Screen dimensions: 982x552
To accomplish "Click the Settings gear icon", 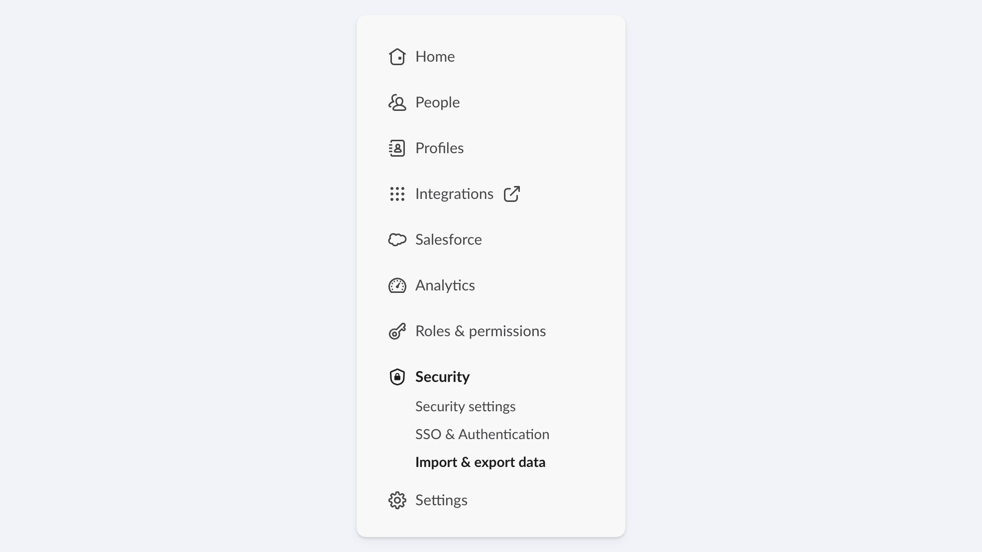I will 397,500.
